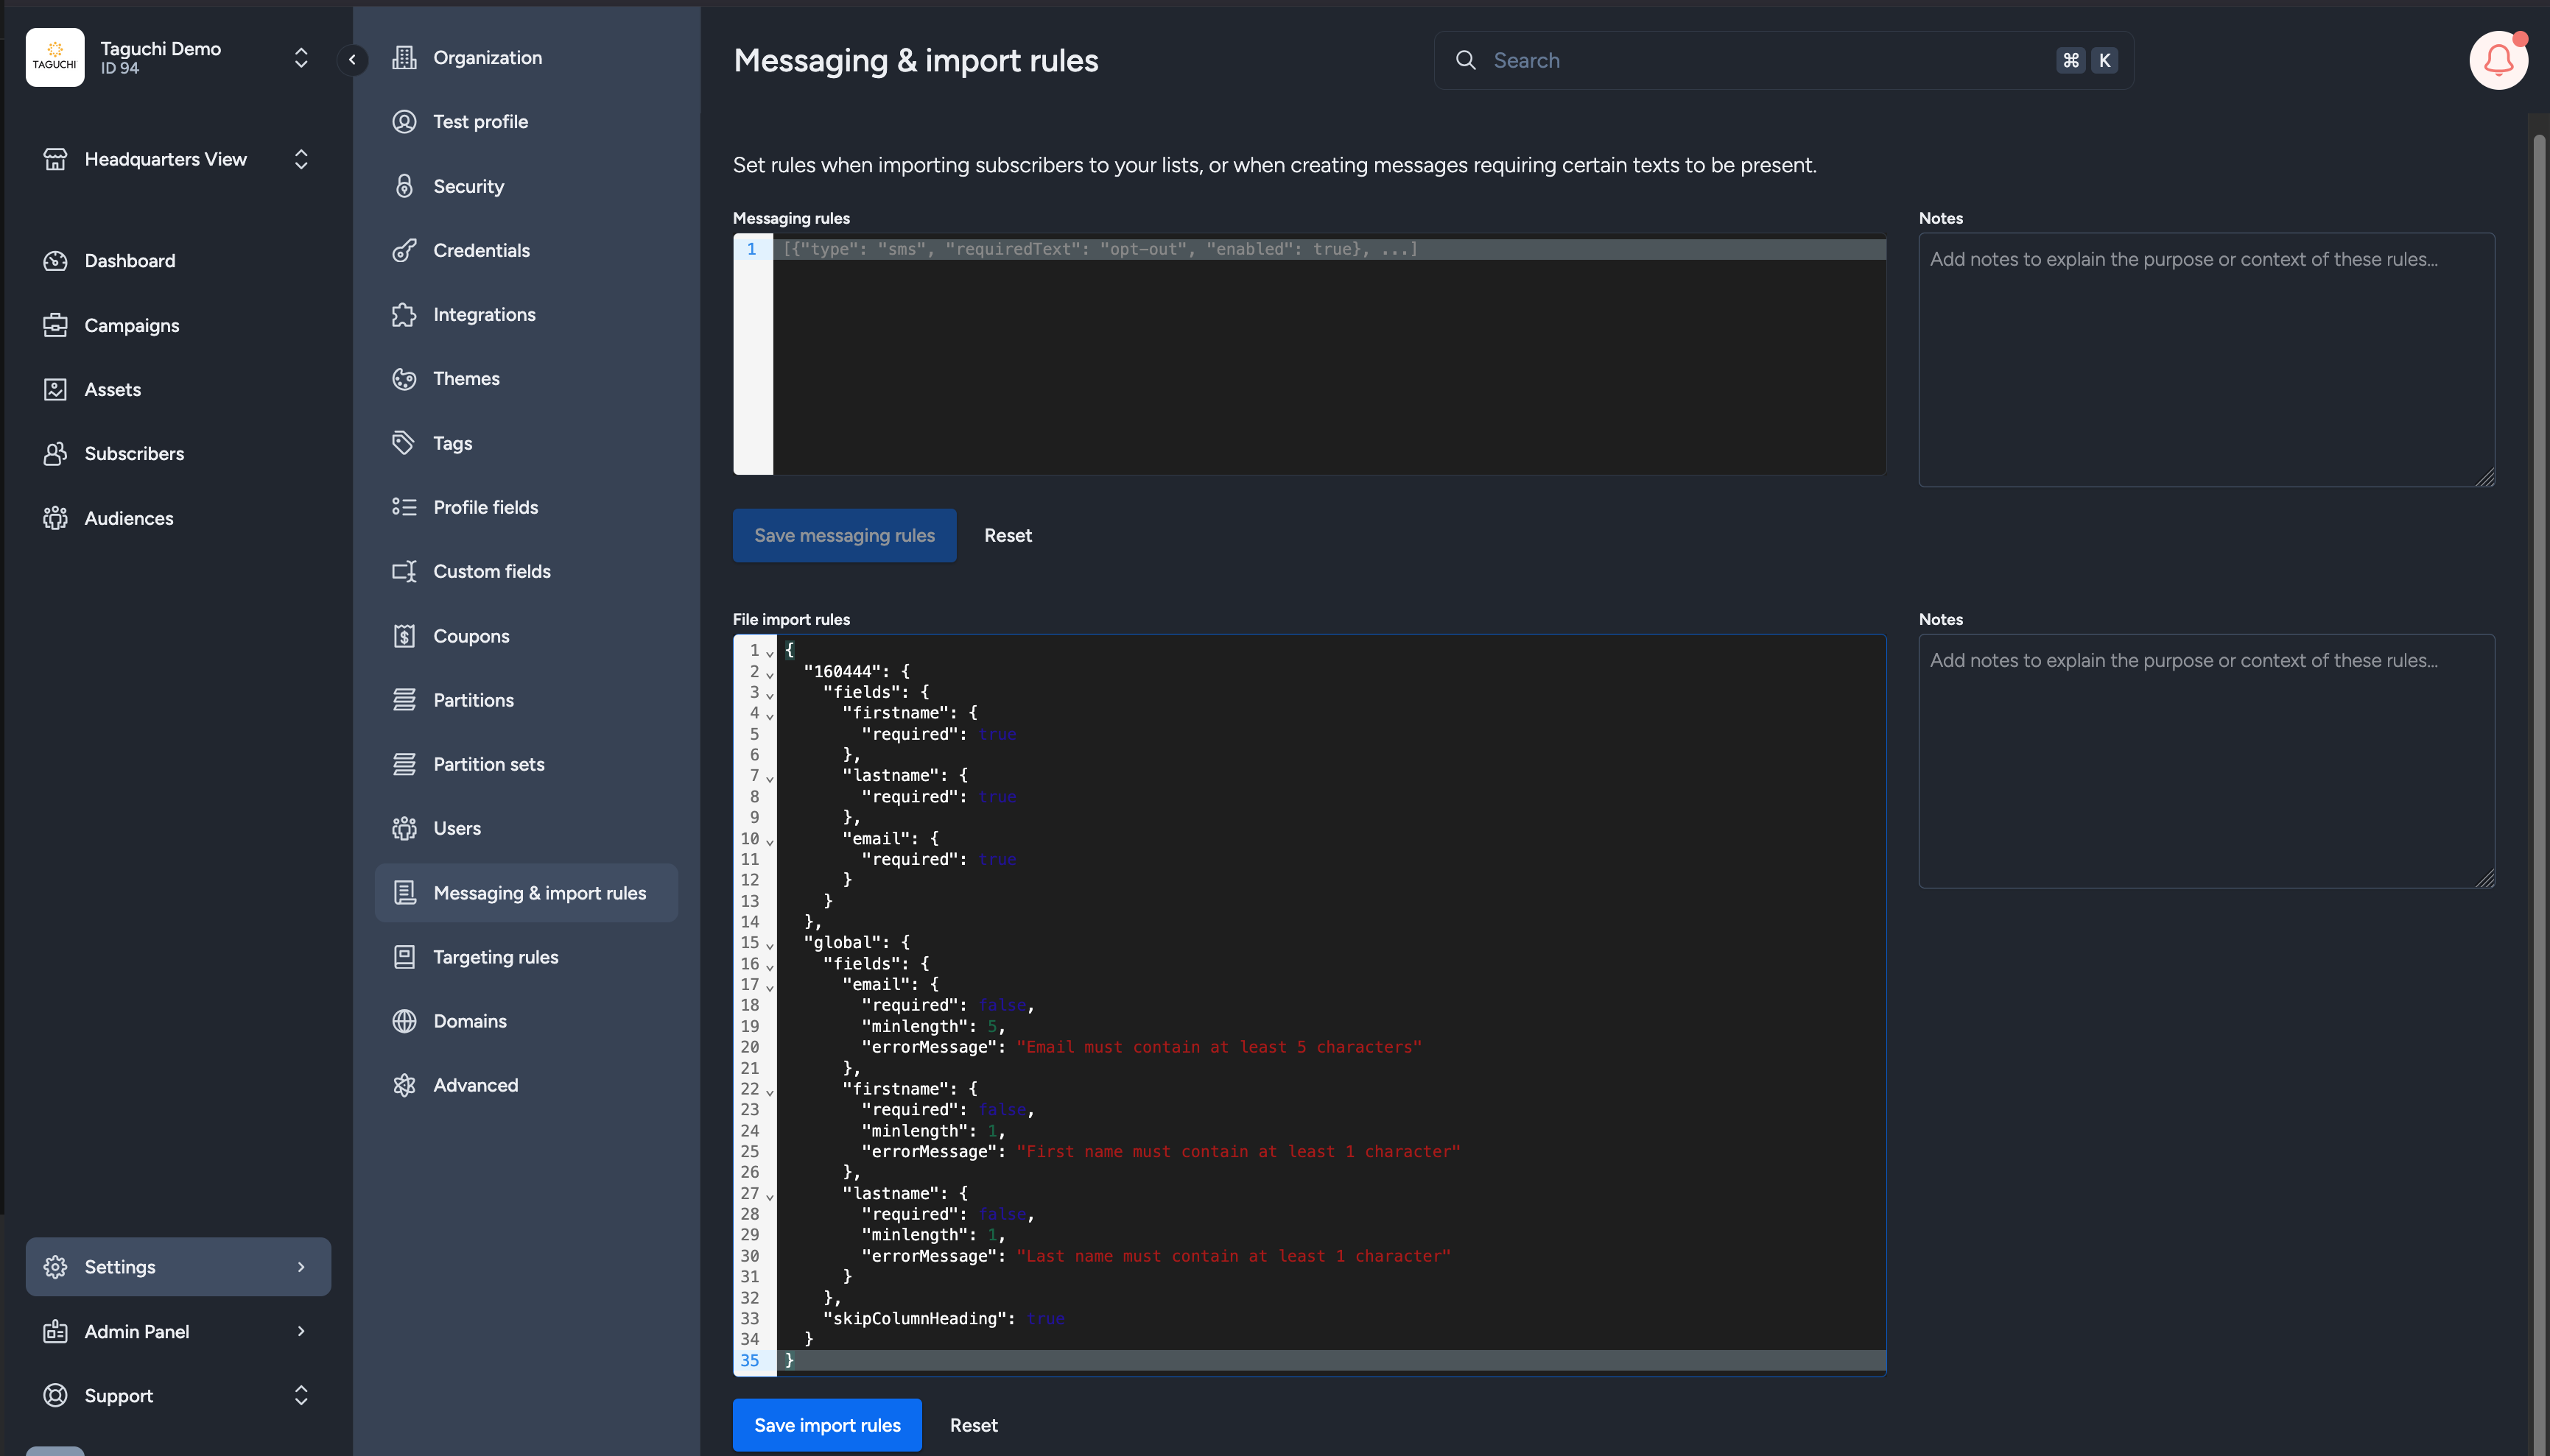The image size is (2550, 1456).
Task: Fold code at line 1 arrow
Action: (x=769, y=653)
